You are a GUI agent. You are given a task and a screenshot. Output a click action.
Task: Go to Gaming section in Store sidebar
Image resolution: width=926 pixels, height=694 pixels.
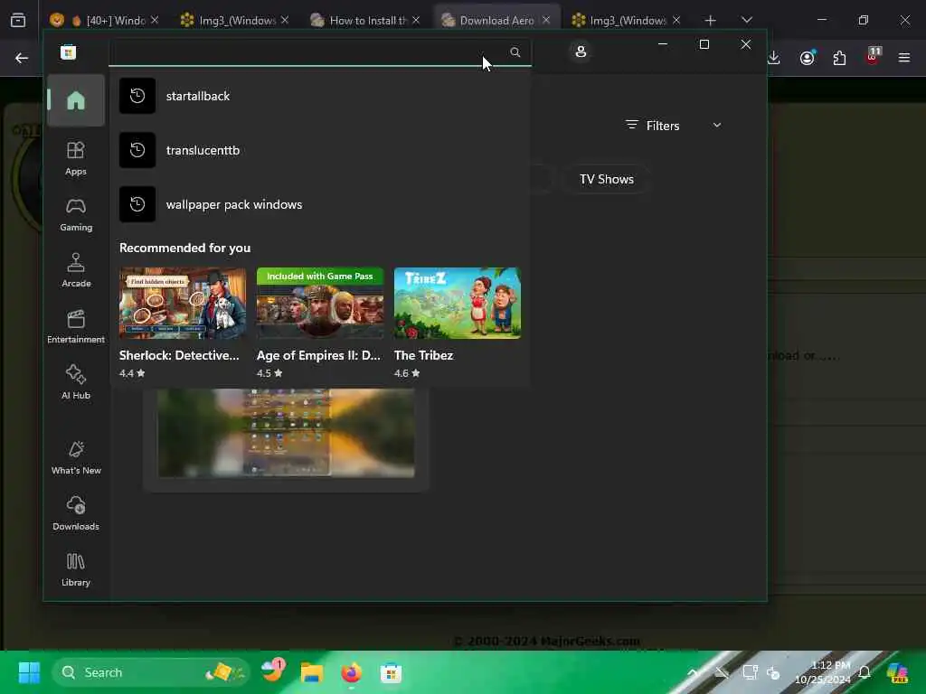tap(76, 215)
